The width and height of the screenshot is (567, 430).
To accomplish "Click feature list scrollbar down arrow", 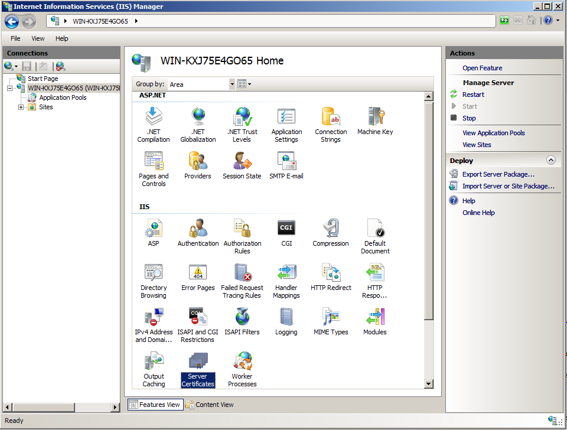I will pyautogui.click(x=429, y=384).
